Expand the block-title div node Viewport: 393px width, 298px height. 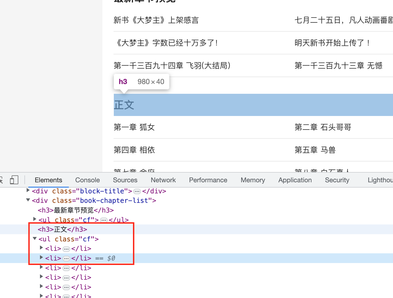[x=28, y=190]
